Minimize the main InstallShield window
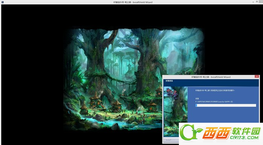 [253, 2]
